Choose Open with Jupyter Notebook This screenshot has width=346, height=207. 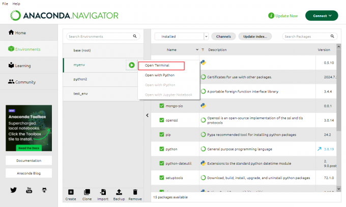coord(168,95)
